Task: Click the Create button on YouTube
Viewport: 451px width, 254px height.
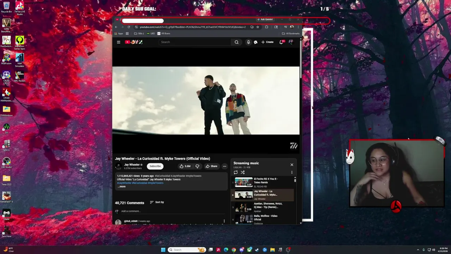Action: (267, 42)
